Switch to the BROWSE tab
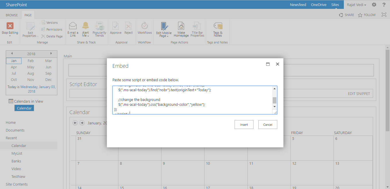 coord(12,15)
